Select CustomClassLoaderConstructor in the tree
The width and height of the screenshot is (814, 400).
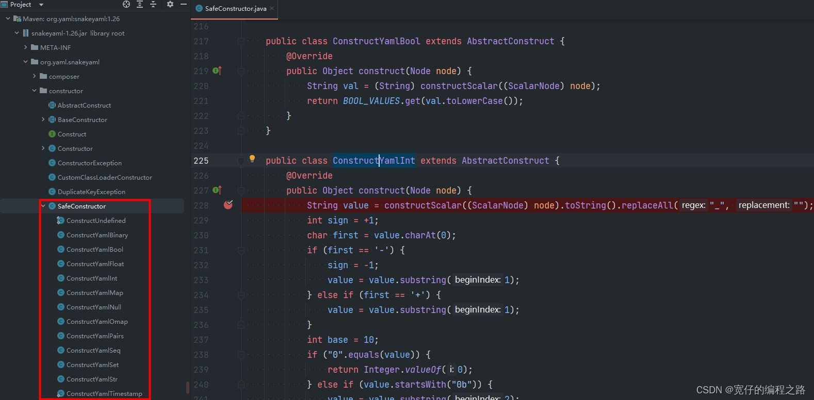point(105,177)
